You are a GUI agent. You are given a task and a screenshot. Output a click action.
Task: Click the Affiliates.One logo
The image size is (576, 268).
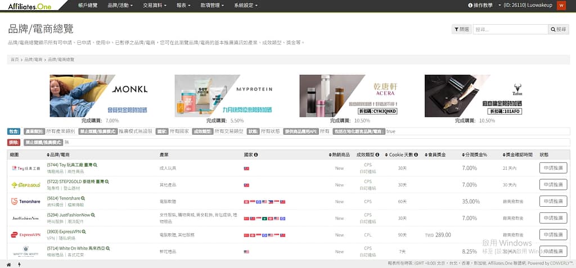point(30,6)
